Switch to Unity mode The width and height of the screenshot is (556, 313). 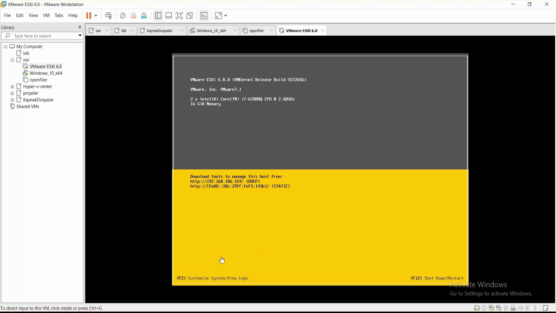(x=190, y=16)
